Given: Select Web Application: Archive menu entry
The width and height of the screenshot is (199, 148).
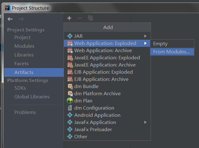Looking at the screenshot, I should coord(107,51).
